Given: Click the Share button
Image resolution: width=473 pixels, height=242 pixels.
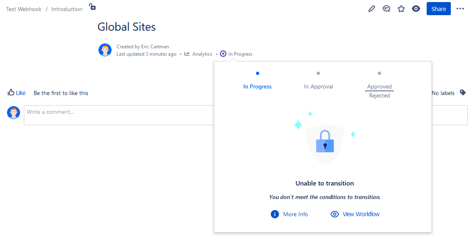Looking at the screenshot, I should point(439,9).
